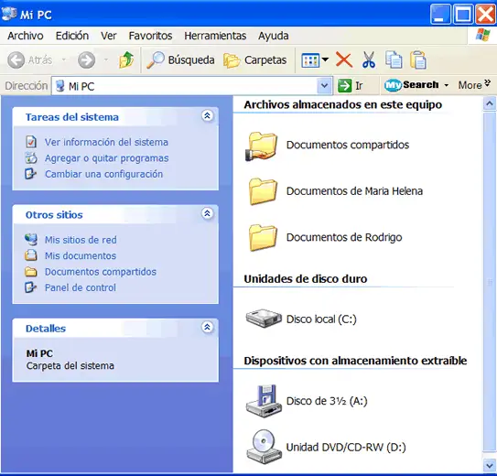Image resolution: width=497 pixels, height=476 pixels.
Task: Open the Views dropdown arrow
Action: (x=325, y=59)
